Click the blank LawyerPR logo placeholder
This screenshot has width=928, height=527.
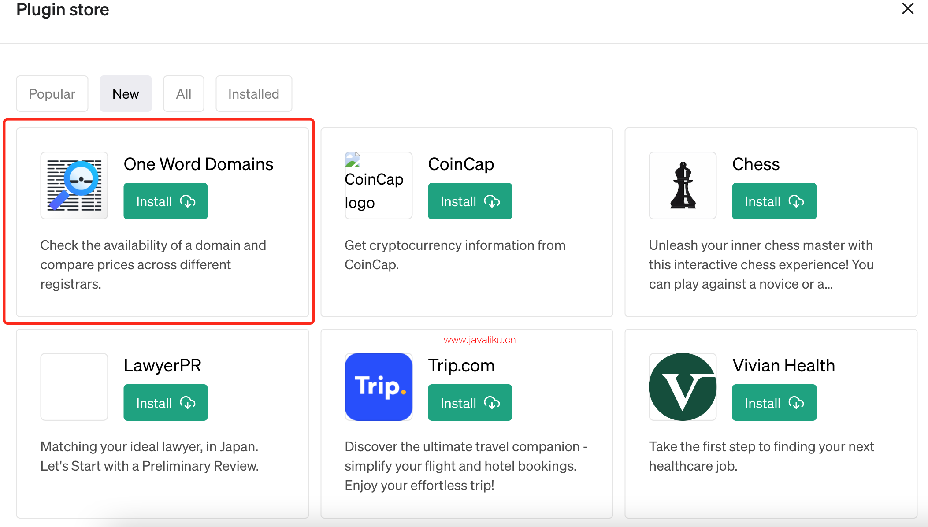[74, 387]
